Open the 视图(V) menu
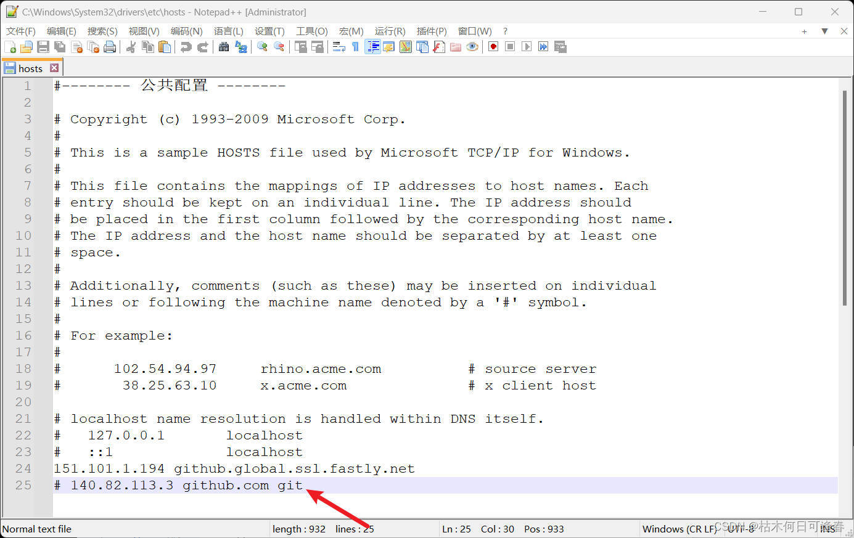Screen dimensions: 854x538 coord(144,31)
